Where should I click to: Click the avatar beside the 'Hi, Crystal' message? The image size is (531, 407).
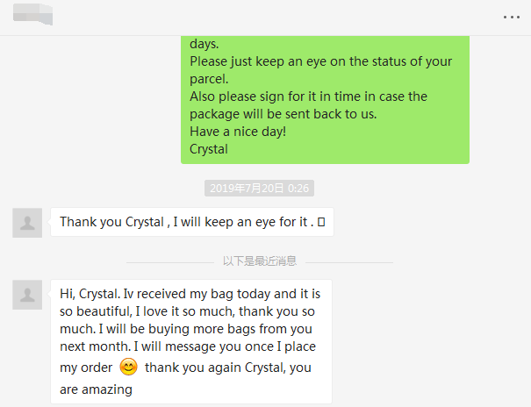27,295
